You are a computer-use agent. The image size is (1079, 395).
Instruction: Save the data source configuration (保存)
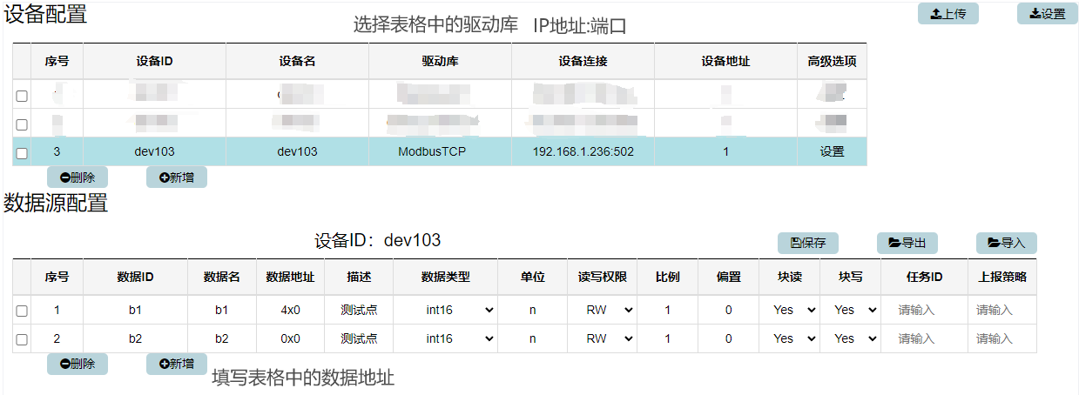pyautogui.click(x=807, y=243)
